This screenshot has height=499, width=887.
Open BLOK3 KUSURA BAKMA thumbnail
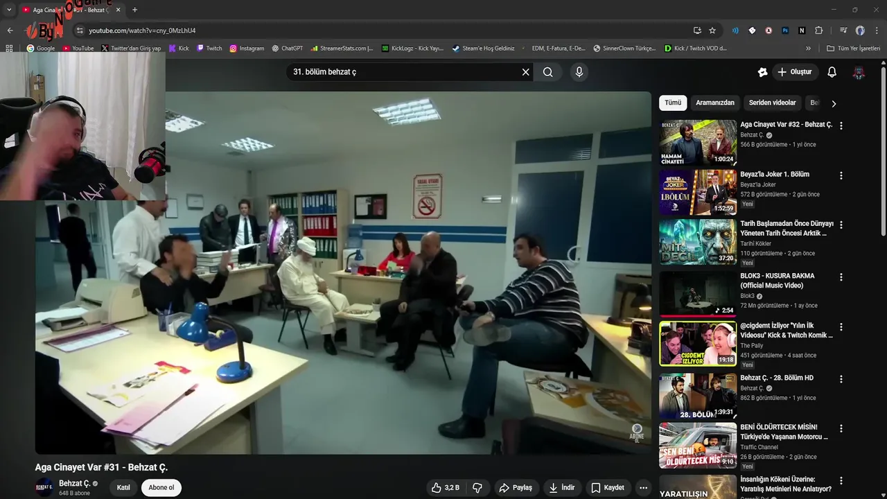698,294
